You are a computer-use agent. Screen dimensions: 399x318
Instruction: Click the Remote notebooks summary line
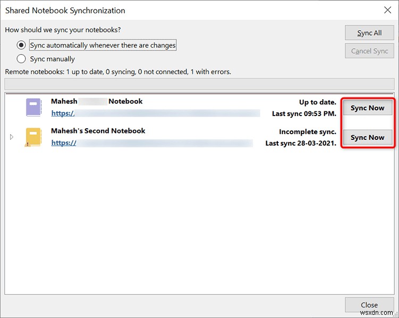point(118,72)
